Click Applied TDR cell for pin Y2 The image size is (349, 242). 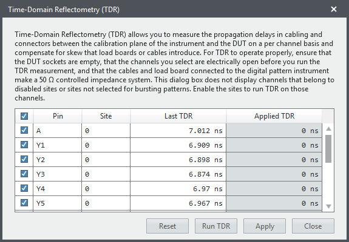274,160
